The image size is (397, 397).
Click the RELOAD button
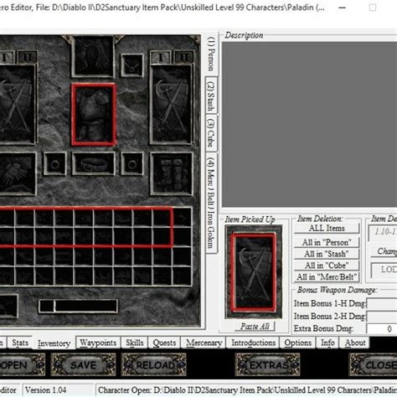154,364
